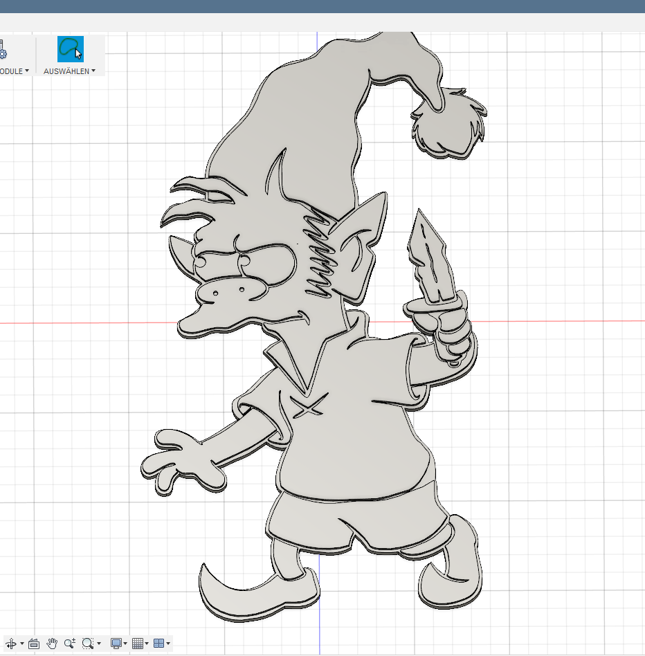The width and height of the screenshot is (645, 656).
Task: Open the Orbit type dropdown arrow
Action: [21, 644]
